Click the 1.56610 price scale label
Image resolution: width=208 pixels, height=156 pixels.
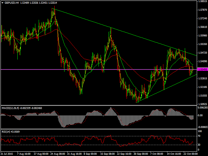tap(203, 27)
